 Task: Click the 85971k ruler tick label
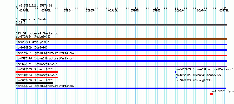click(224, 10)
